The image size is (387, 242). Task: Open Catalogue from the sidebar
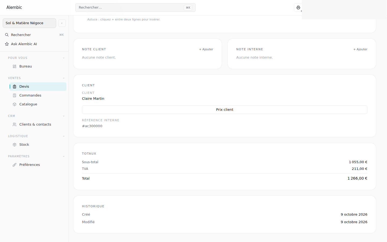[x=38, y=104]
